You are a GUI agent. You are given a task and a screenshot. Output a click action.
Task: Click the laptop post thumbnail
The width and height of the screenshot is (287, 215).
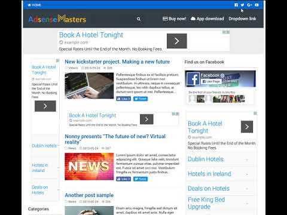[x=89, y=86]
